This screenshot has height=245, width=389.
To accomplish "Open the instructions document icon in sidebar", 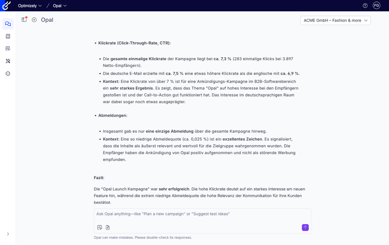I will pos(8,36).
